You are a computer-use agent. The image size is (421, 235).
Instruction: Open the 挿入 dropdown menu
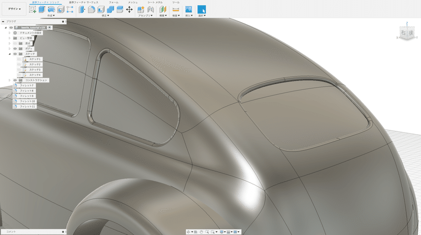tap(189, 16)
